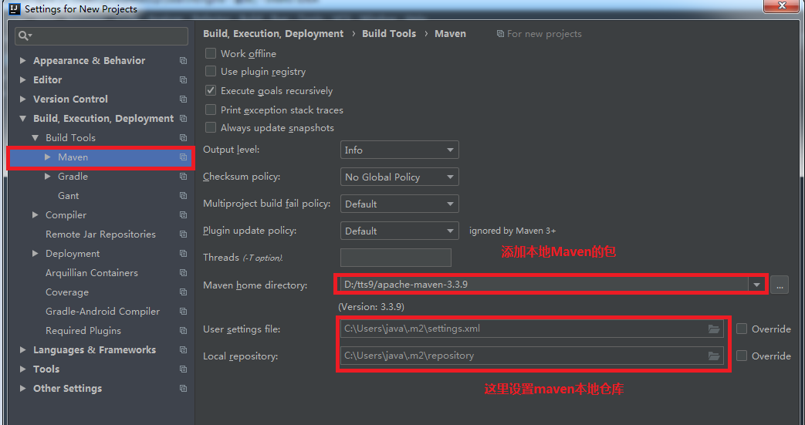Enable Always update snapshots checkbox
Screen dimensions: 805x425
pos(211,128)
